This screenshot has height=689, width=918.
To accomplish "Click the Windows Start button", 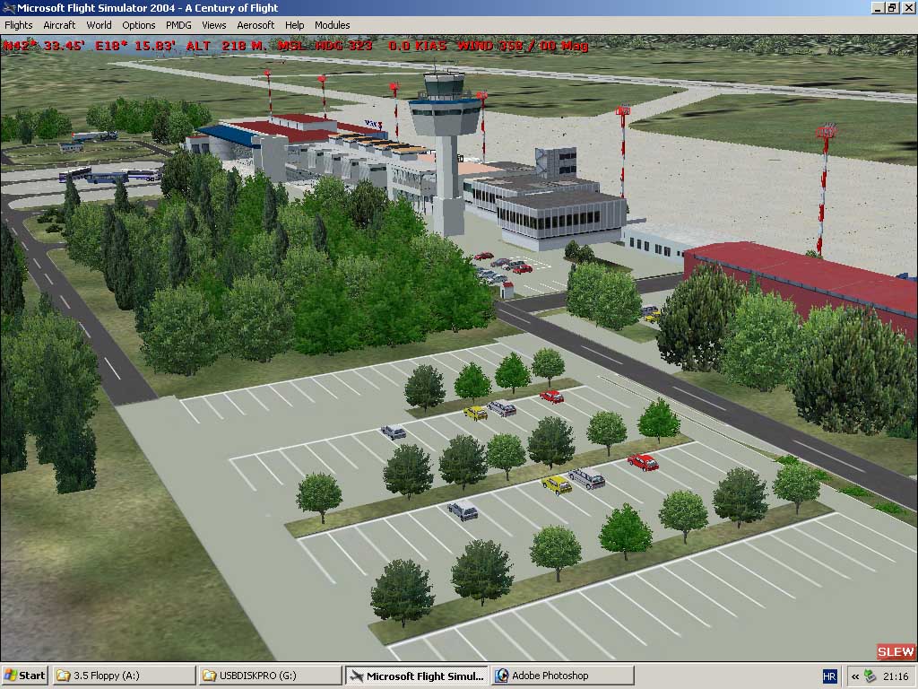I will tap(24, 676).
